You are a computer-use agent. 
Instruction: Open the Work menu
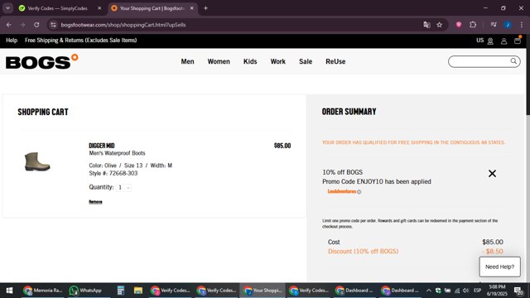pyautogui.click(x=278, y=61)
